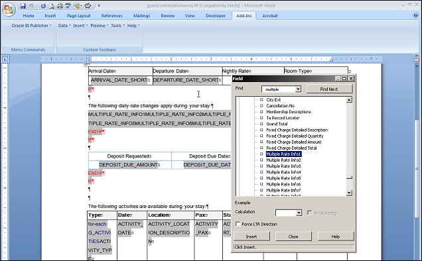Switch to the Insert ribbon tab
Image resolution: width=422 pixels, height=261 pixels.
pos(50,16)
